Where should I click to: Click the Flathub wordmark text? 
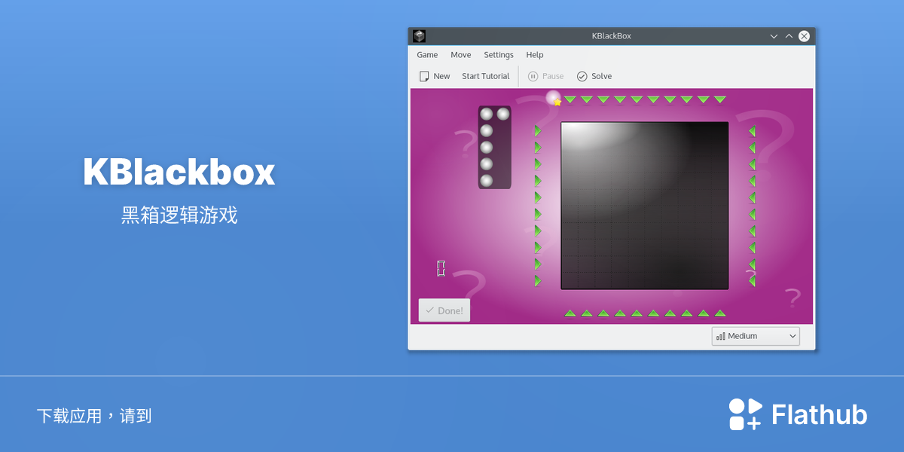pyautogui.click(x=820, y=414)
